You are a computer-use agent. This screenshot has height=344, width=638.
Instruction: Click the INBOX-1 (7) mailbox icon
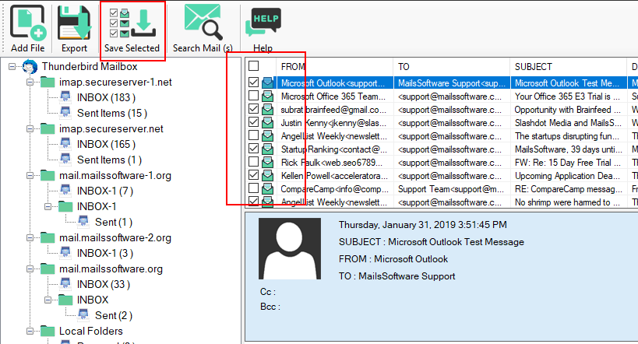tap(65, 191)
